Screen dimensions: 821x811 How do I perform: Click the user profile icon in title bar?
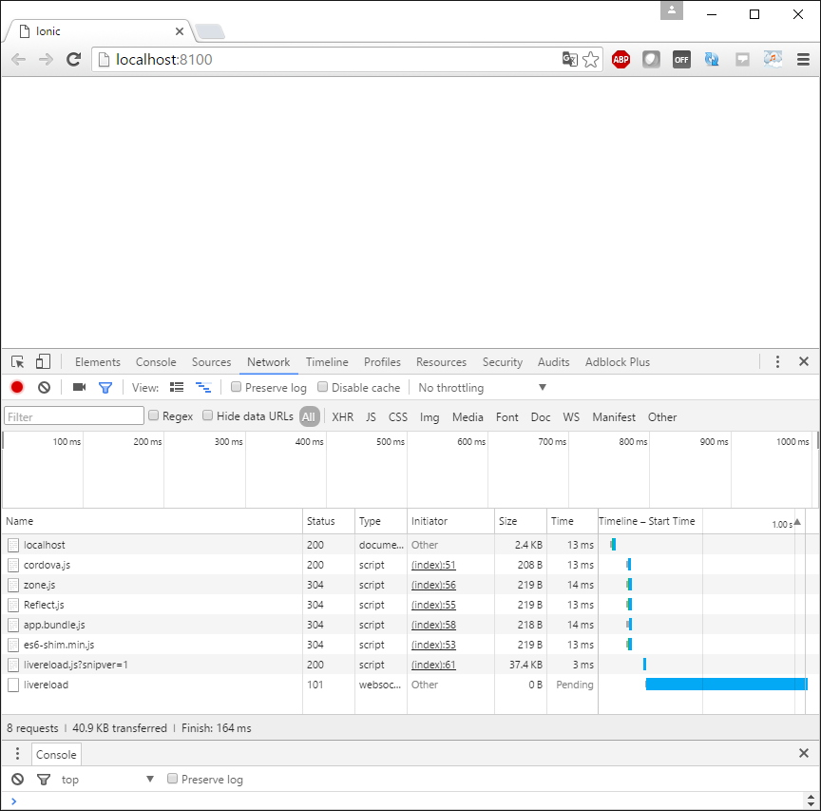click(672, 10)
